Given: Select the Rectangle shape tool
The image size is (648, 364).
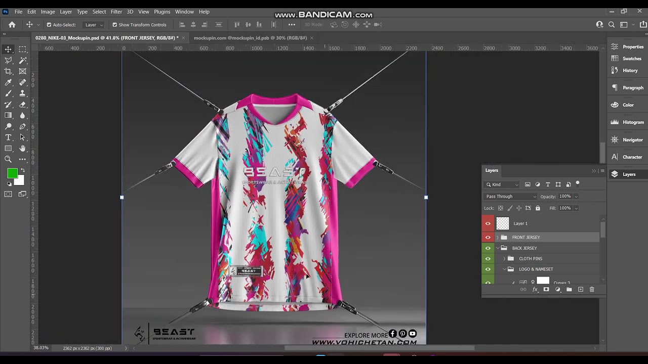Looking at the screenshot, I should 9,149.
